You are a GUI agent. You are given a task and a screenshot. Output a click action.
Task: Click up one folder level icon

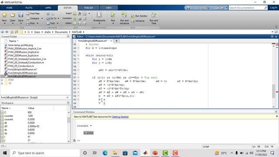coord(12,32)
